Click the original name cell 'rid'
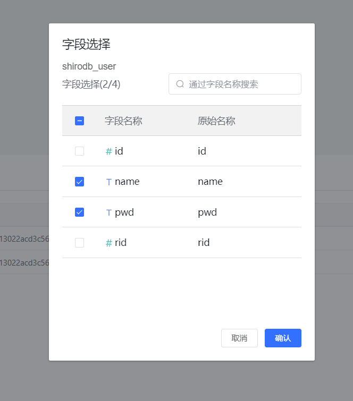Viewport: 353px width, 401px height. [x=204, y=242]
